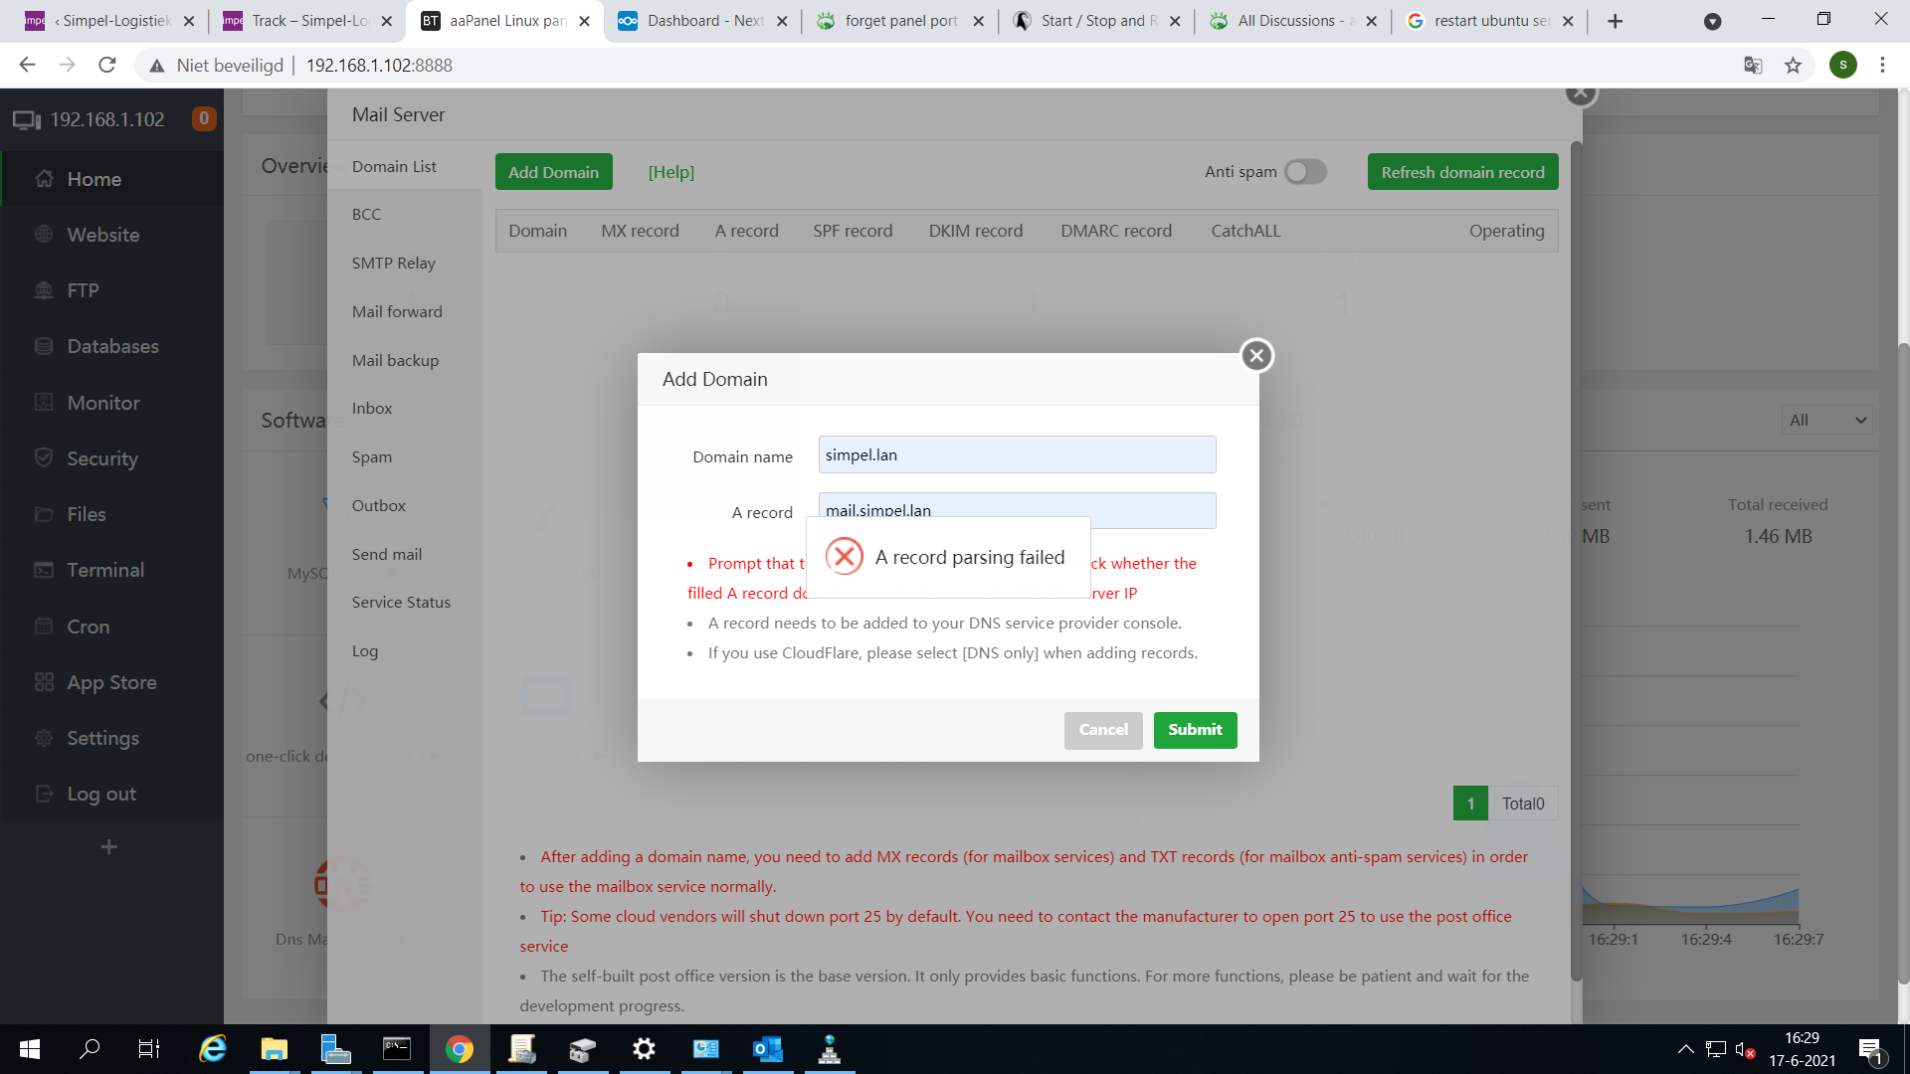This screenshot has width=1910, height=1074.
Task: Add a new sidebar menu item with plus
Action: pos(109,847)
